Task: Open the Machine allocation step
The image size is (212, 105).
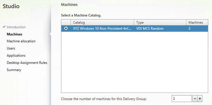Action: pos(21,41)
